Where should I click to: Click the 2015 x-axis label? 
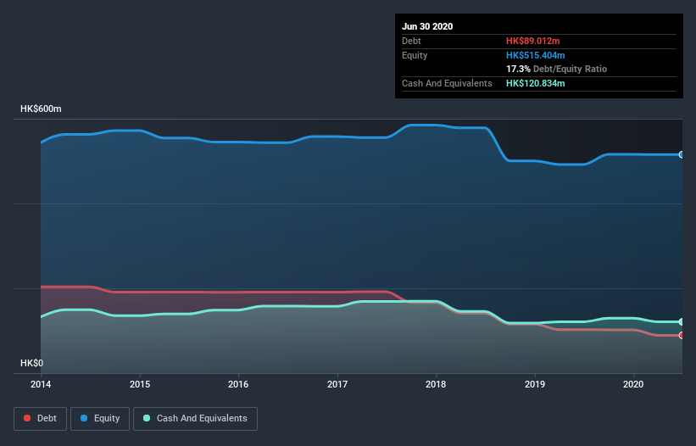[140, 384]
